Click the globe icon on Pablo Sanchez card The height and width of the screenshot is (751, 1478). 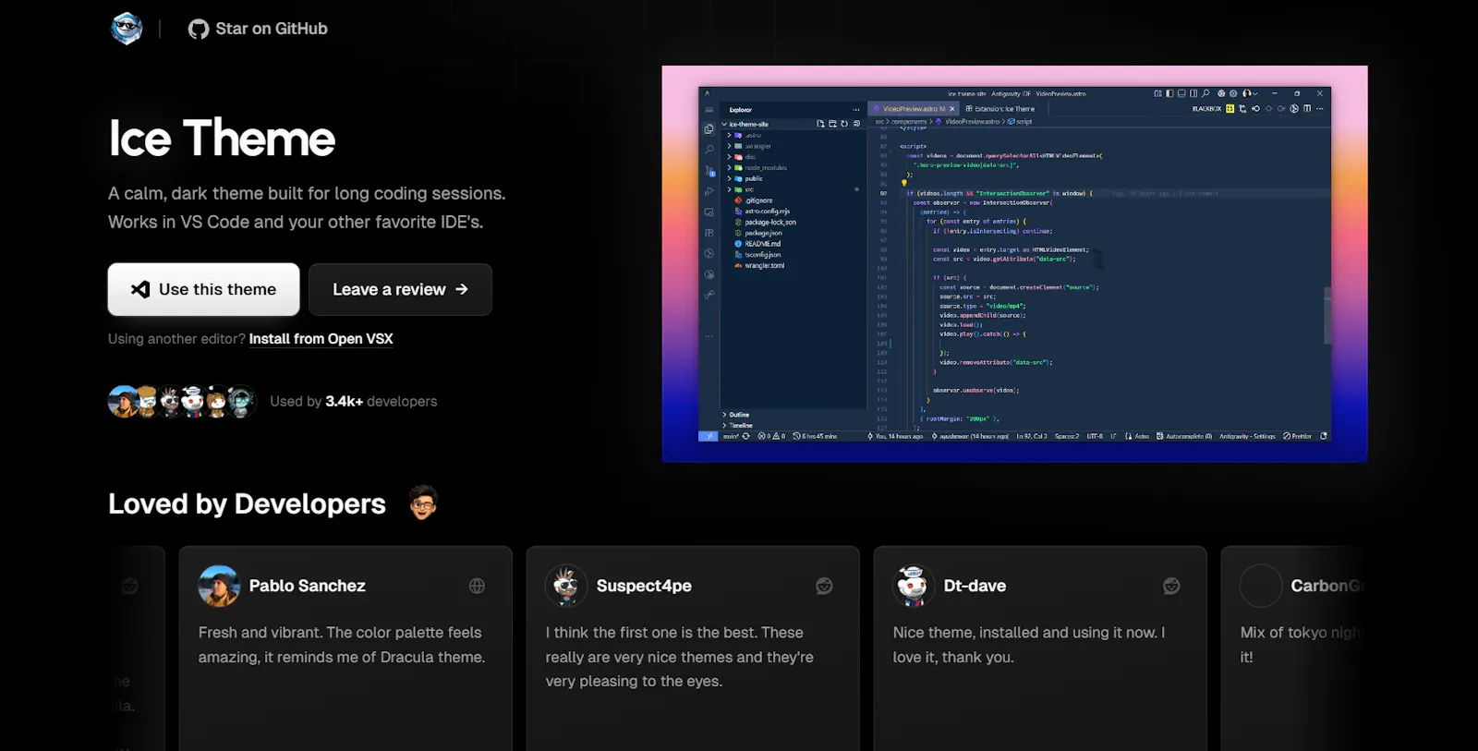477,586
